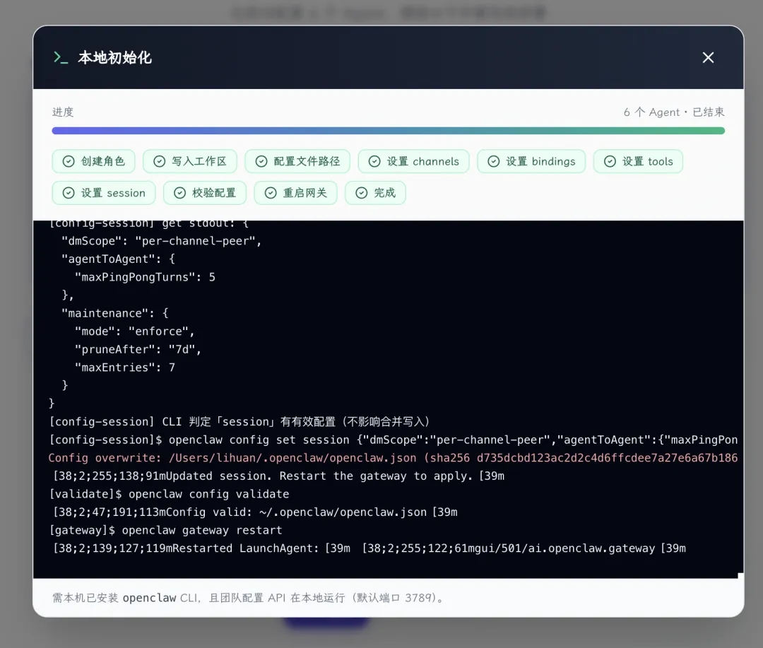Click the 'Config valid: ~/.openclaw/openclaw.json' line
Viewport: 763px width, 648px height.
pos(256,512)
